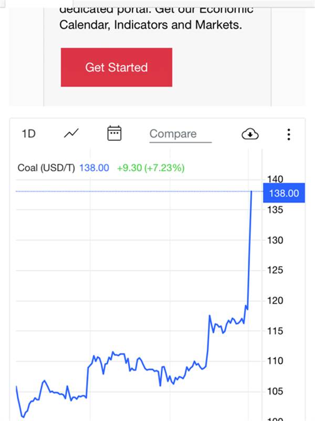Click the "Calendar, Indicators and Markets" promo text

point(151,25)
